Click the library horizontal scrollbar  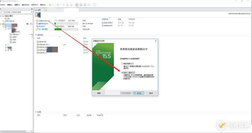point(14,131)
